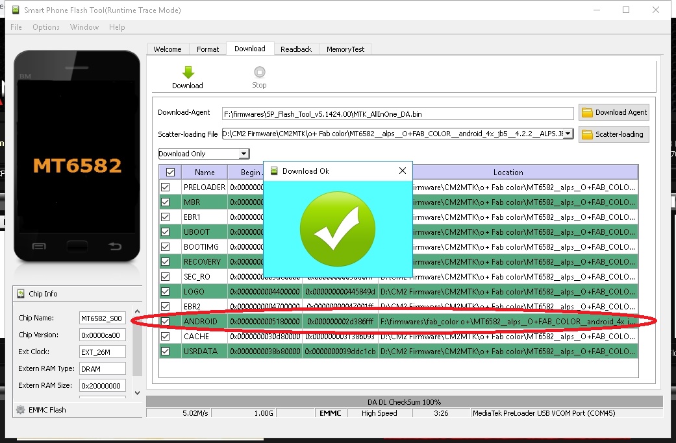Viewport: 676px width, 443px height.
Task: Switch to the Readback tab
Action: click(296, 49)
